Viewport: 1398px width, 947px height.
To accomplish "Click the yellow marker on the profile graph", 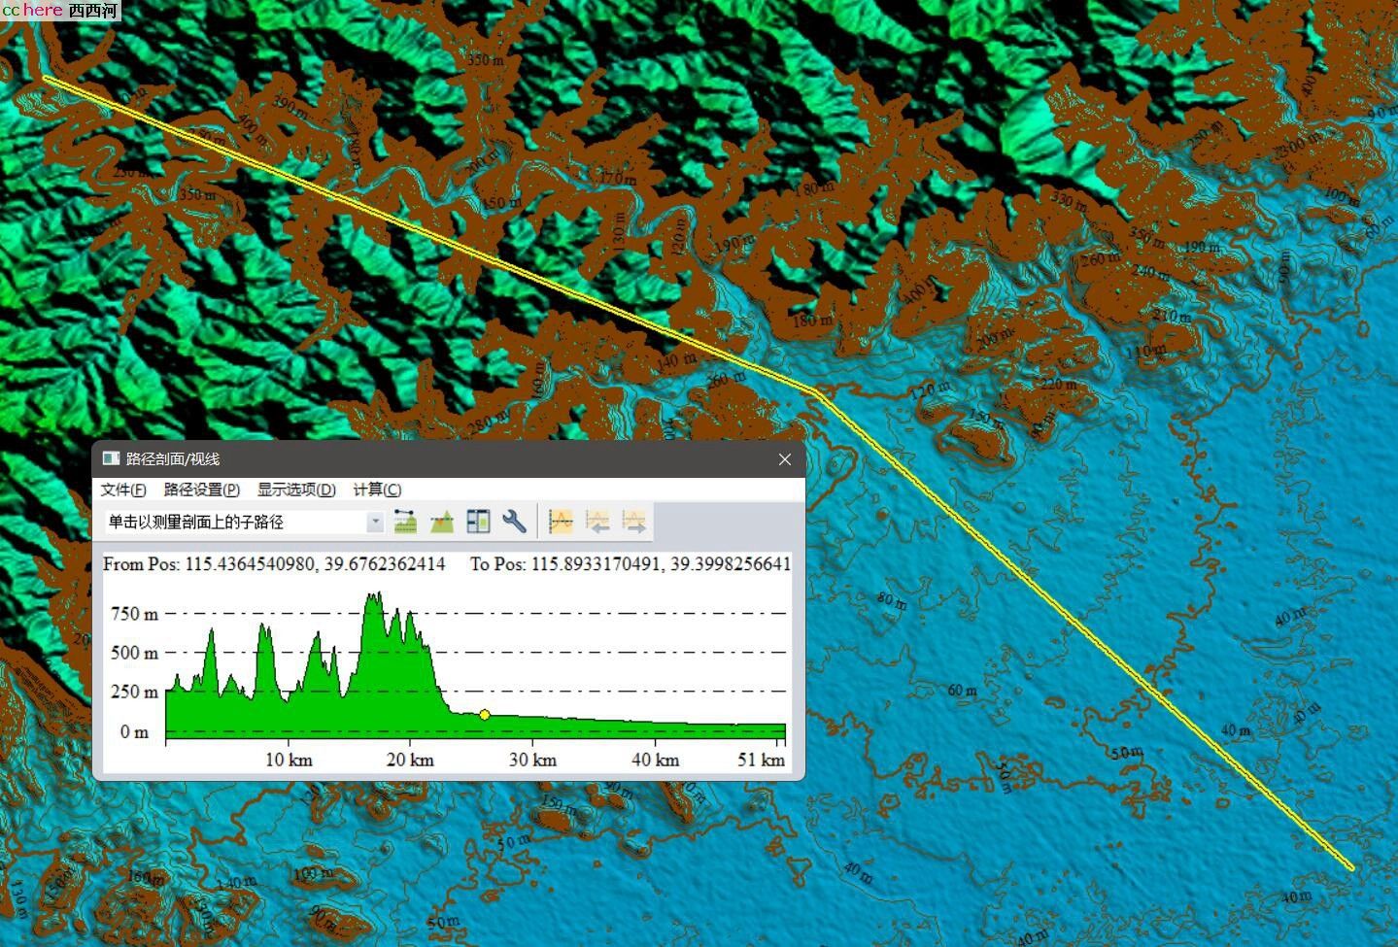I will pos(485,715).
